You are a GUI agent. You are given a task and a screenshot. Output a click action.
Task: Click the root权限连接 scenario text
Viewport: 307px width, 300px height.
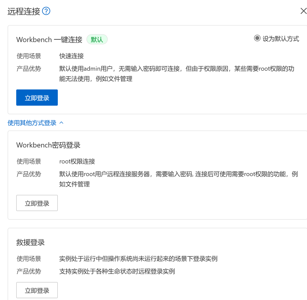(x=77, y=161)
